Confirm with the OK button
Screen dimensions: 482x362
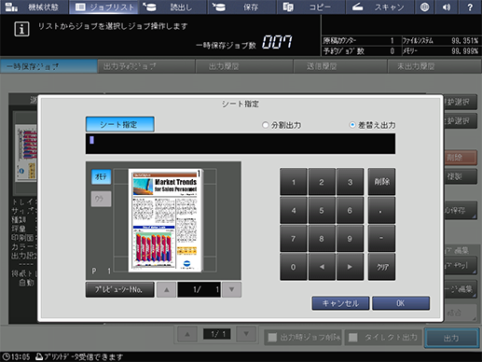tap(401, 303)
